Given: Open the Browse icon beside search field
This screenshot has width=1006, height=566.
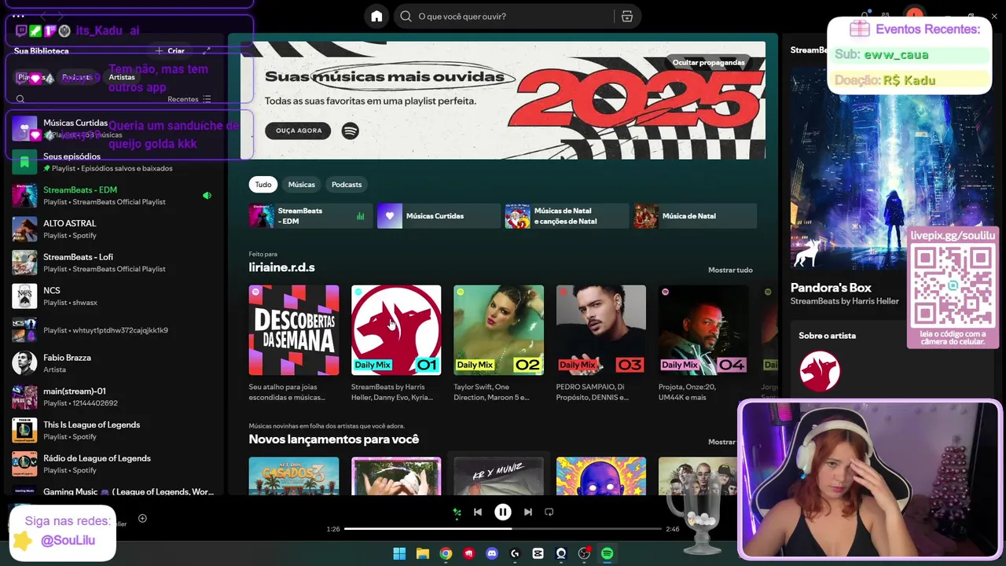Looking at the screenshot, I should (626, 17).
